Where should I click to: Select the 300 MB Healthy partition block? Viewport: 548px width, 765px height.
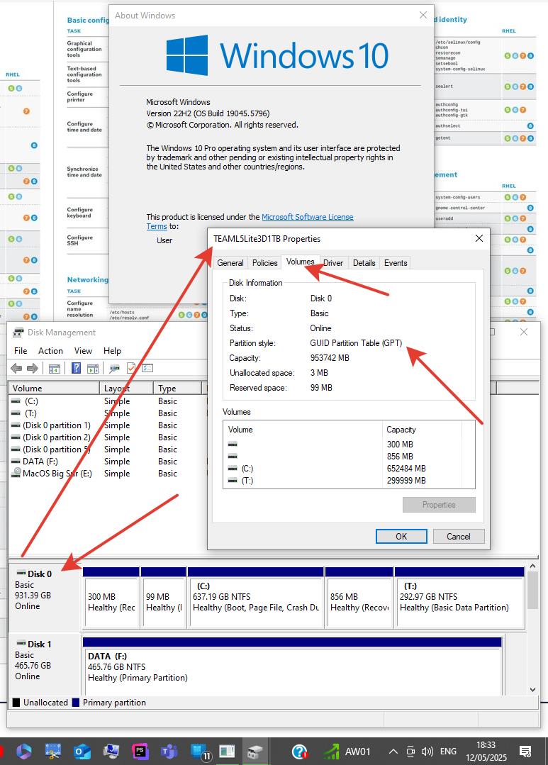[x=111, y=598]
